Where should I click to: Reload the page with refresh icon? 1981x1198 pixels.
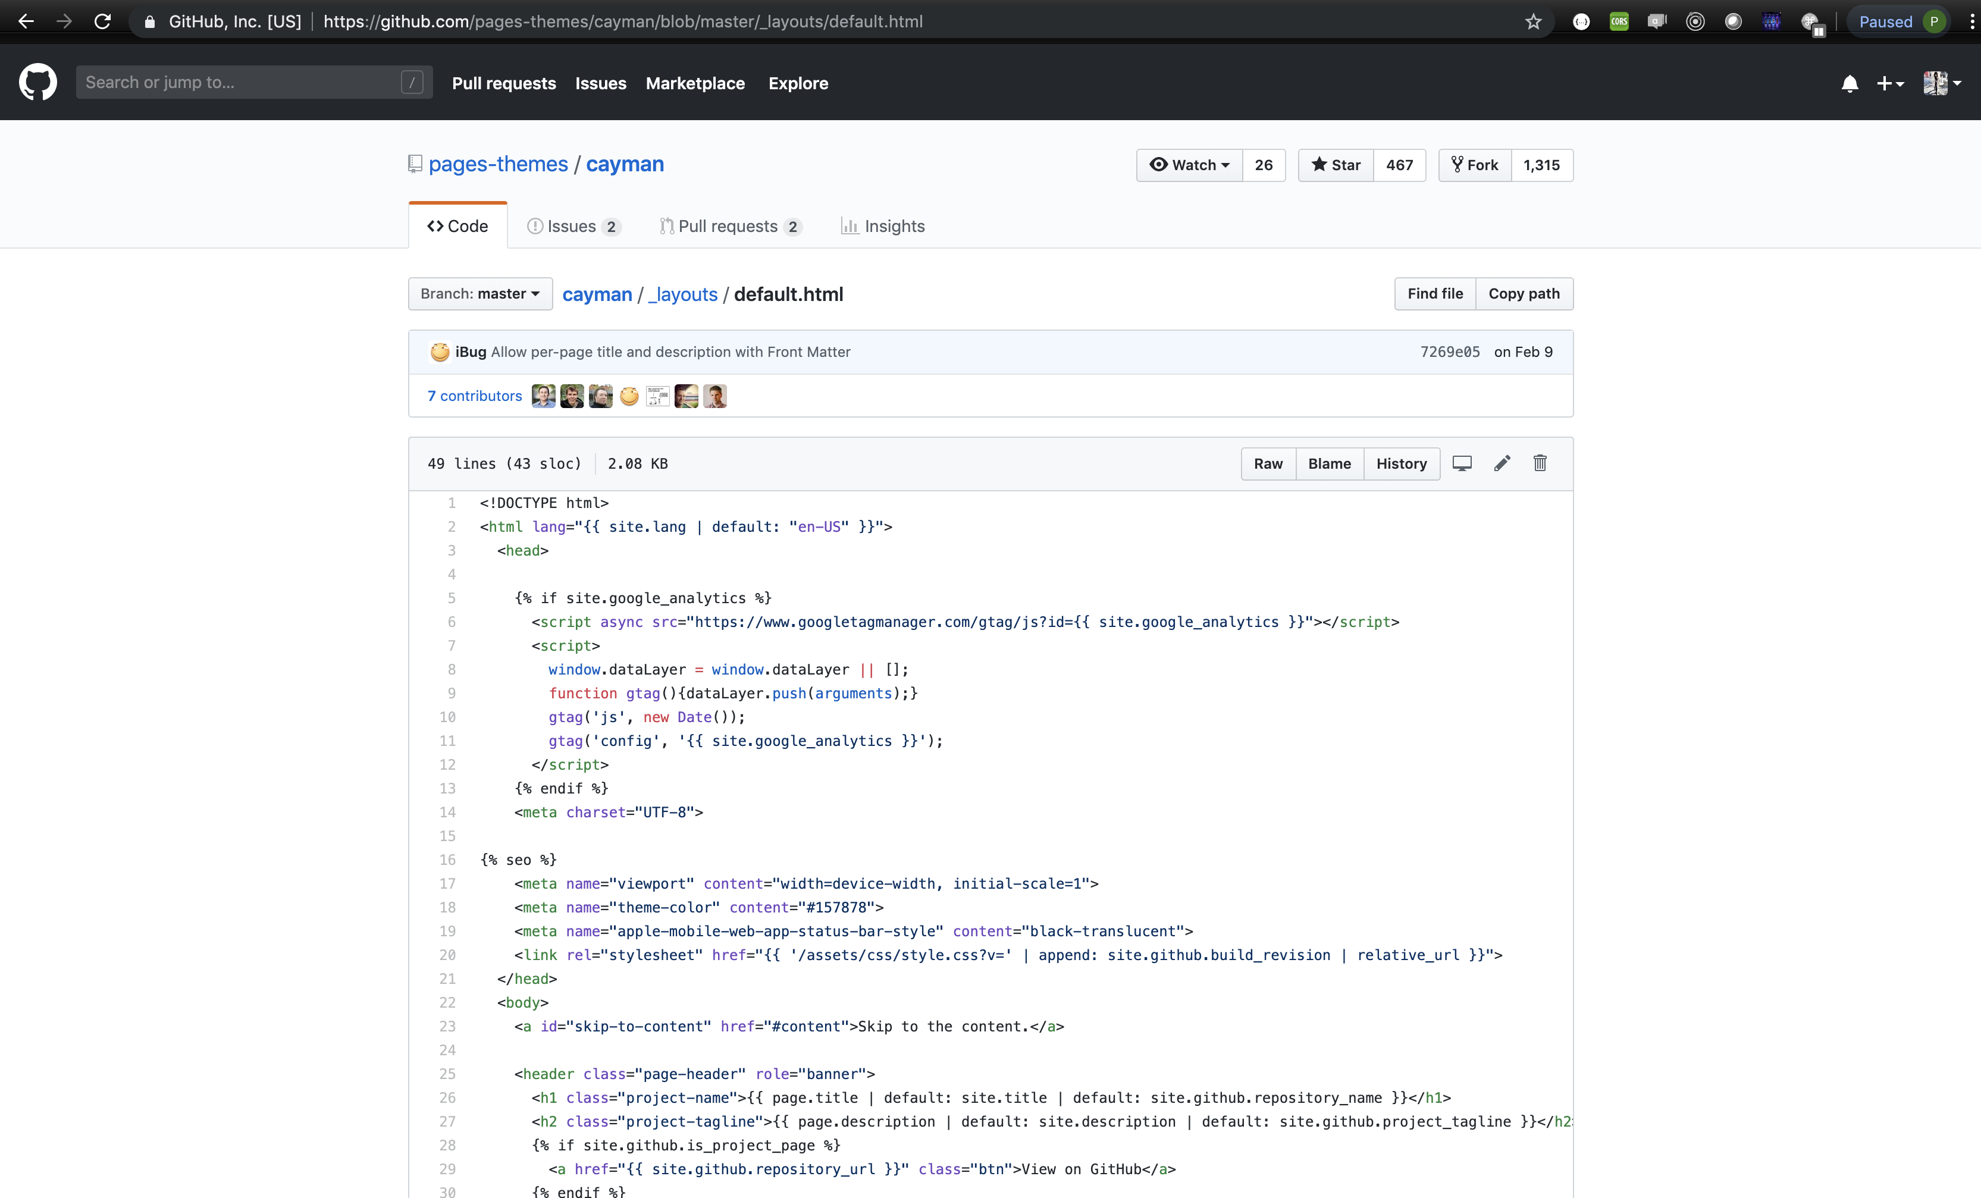click(102, 21)
